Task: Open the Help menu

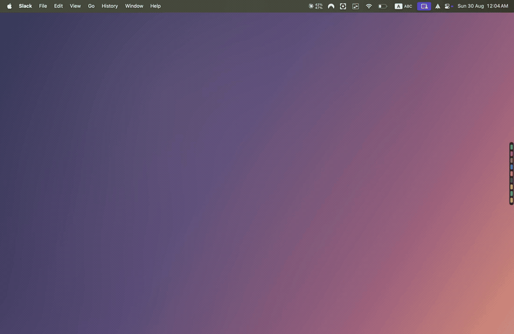Action: (x=155, y=6)
